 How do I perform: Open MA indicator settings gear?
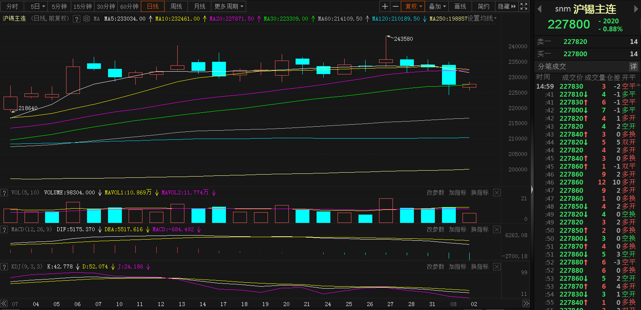click(x=87, y=19)
